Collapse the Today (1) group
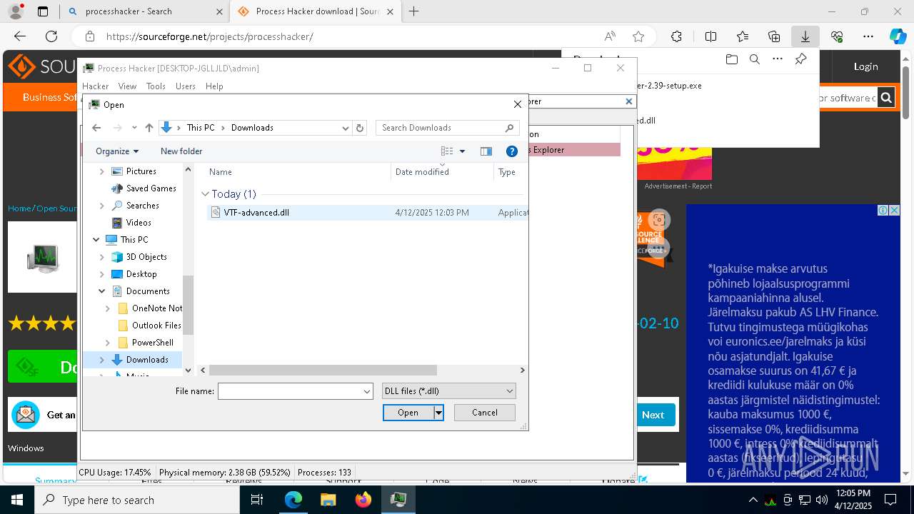 [206, 194]
